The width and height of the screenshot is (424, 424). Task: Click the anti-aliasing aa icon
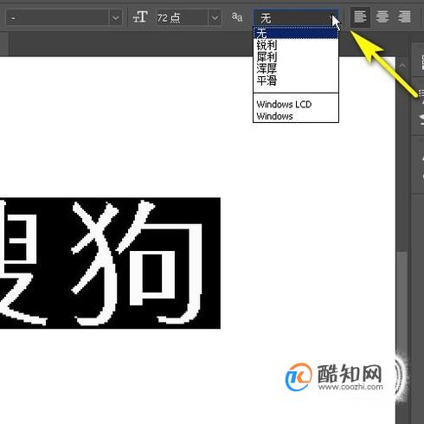click(237, 17)
